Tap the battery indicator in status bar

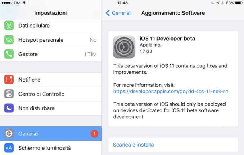238,3
